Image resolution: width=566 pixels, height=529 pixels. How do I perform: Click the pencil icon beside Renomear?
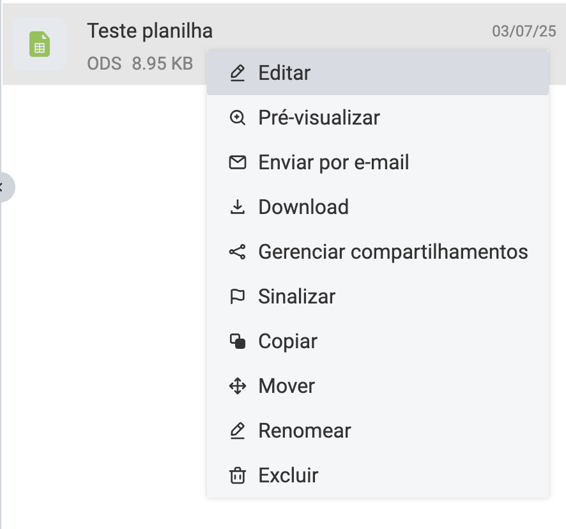click(237, 431)
